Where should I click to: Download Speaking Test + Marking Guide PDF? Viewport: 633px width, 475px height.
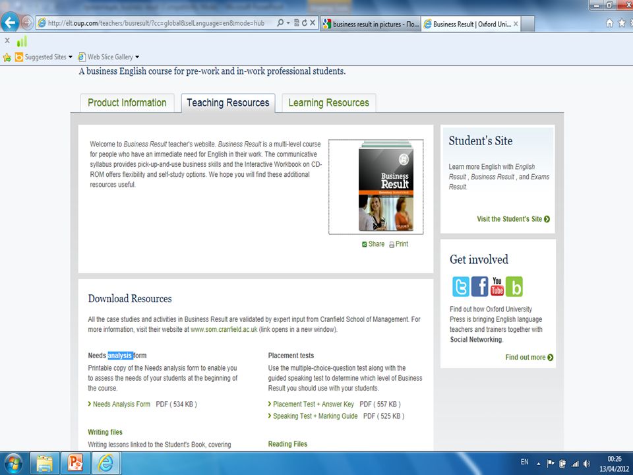315,416
